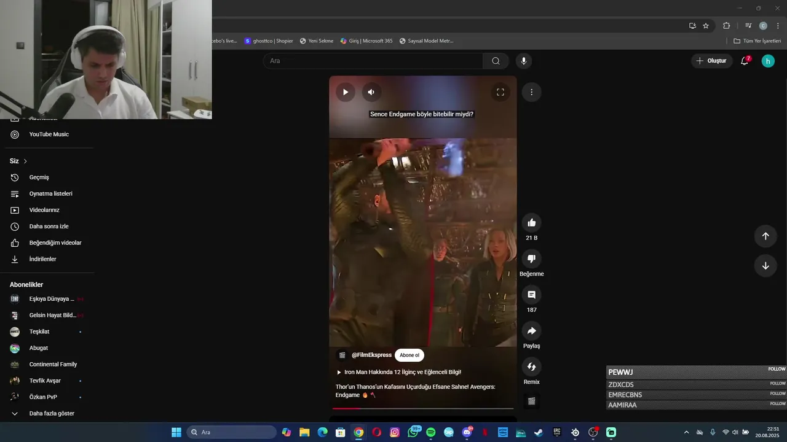
Task: Mute the Shorts video volume
Action: pyautogui.click(x=371, y=92)
